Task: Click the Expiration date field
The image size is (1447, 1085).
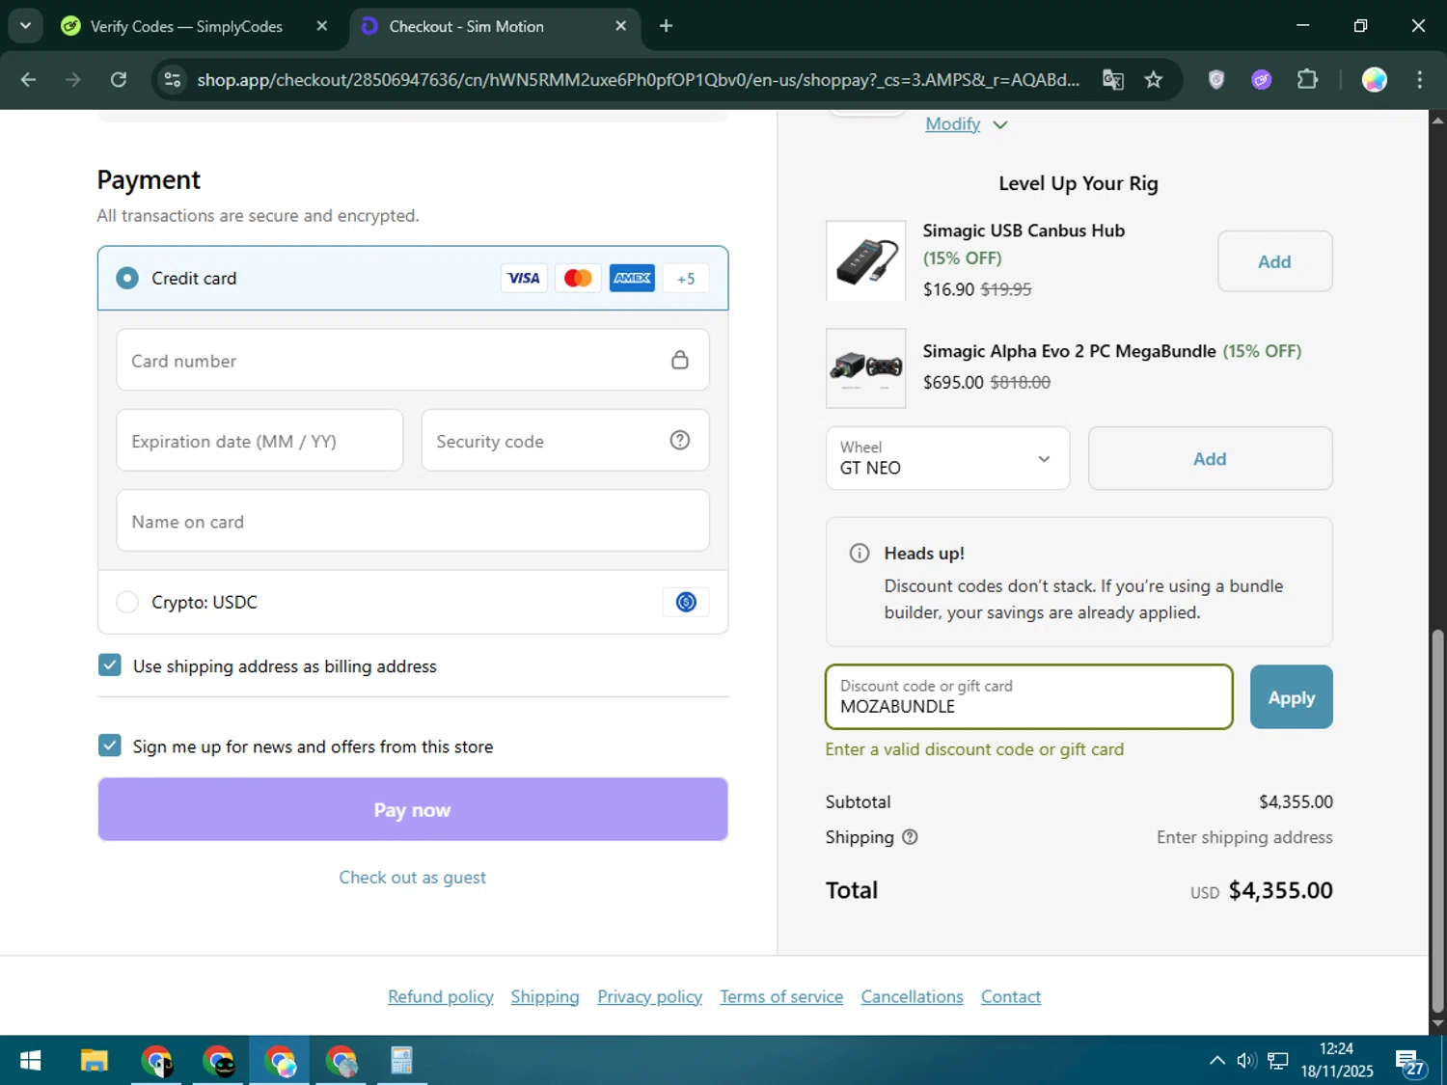Action: point(259,441)
